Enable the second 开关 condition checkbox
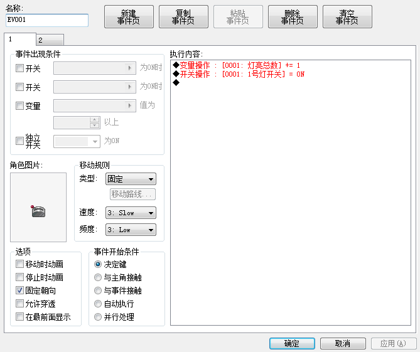 pyautogui.click(x=19, y=87)
